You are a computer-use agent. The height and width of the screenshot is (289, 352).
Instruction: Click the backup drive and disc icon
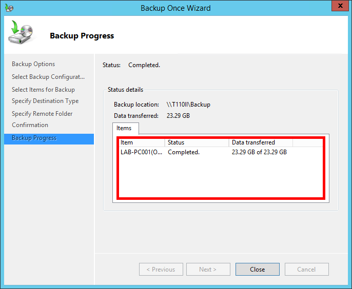[x=21, y=32]
